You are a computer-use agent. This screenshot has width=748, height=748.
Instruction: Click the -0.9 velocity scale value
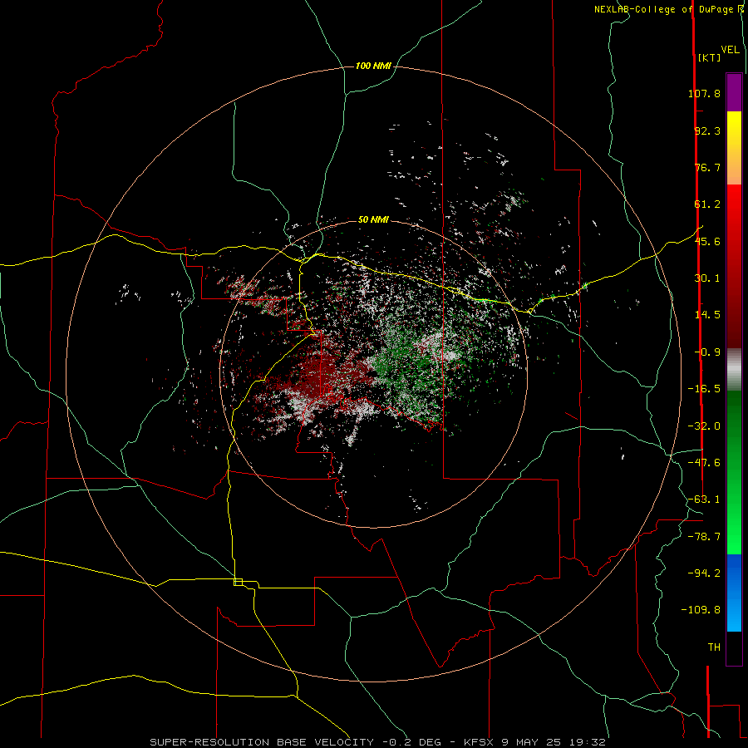pos(707,352)
